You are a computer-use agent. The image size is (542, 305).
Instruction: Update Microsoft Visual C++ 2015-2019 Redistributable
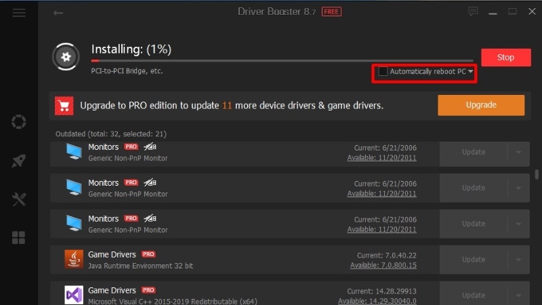(474, 295)
